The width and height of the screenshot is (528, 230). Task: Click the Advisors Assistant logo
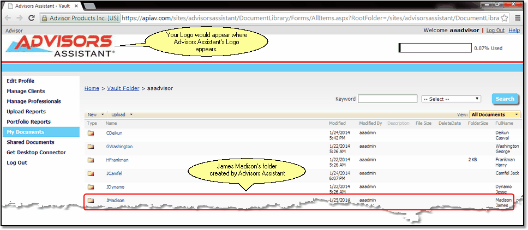61,46
